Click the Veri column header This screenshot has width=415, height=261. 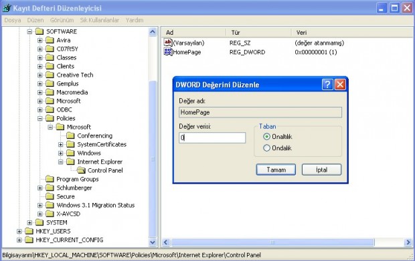[353, 33]
